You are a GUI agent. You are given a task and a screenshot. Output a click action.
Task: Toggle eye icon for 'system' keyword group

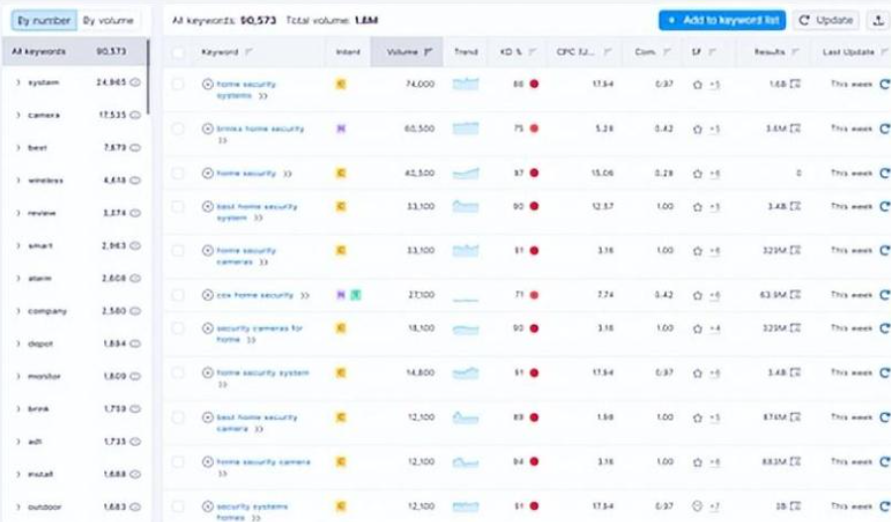[135, 82]
